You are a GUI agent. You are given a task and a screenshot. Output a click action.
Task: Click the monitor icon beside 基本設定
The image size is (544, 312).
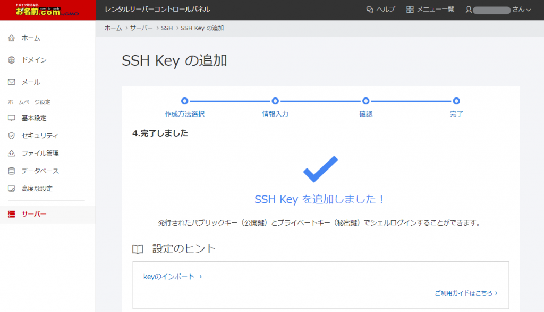pyautogui.click(x=12, y=118)
